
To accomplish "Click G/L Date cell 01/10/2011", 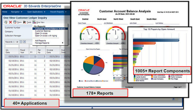I will coord(14,86).
